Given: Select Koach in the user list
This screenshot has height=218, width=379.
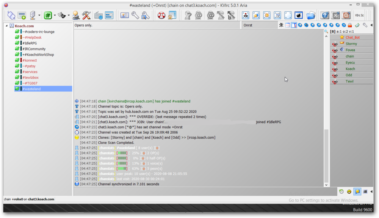Looking at the screenshot, I should [x=352, y=69].
